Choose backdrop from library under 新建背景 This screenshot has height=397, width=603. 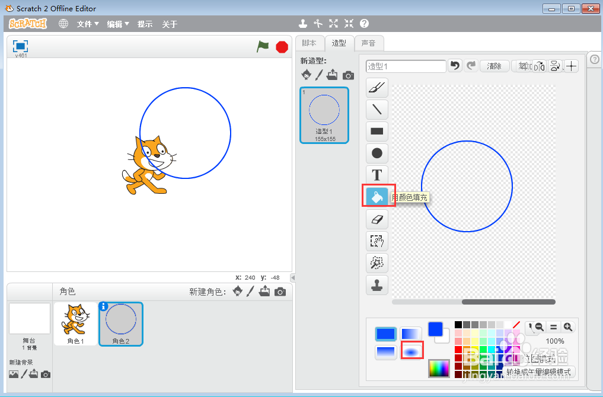click(14, 374)
